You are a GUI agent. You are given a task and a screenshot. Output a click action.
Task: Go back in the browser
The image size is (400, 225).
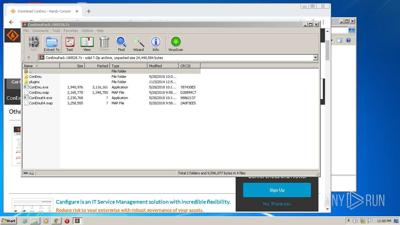[x=11, y=22]
